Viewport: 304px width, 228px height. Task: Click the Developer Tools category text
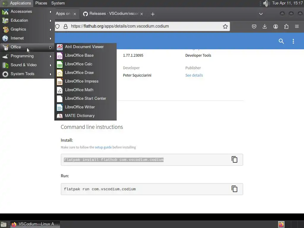(x=198, y=56)
